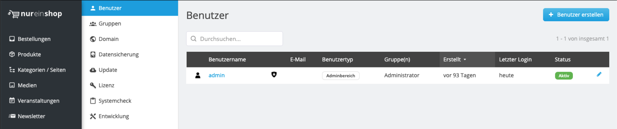The height and width of the screenshot is (129, 617).
Task: Toggle the green Aktiv status badge
Action: 564,76
